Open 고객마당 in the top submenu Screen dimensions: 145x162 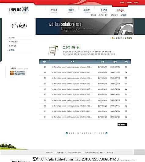124,15
